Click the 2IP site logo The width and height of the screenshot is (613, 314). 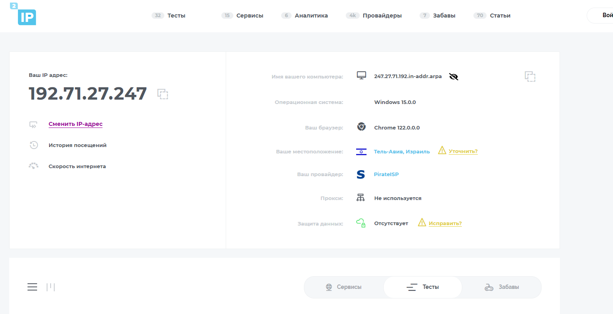[24, 15]
